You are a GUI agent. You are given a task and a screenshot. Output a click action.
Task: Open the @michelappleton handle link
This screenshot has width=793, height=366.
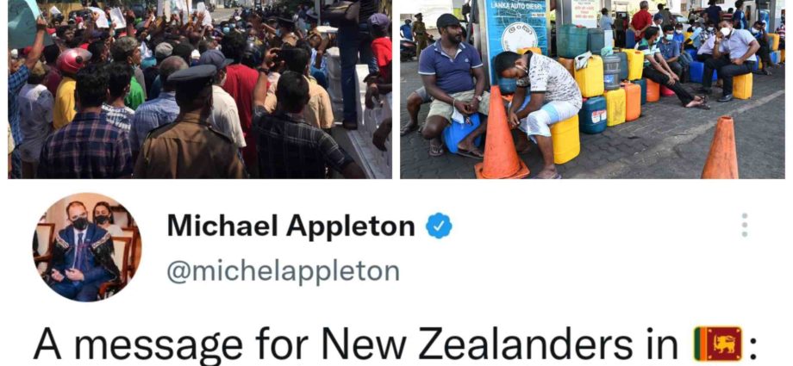click(x=284, y=271)
